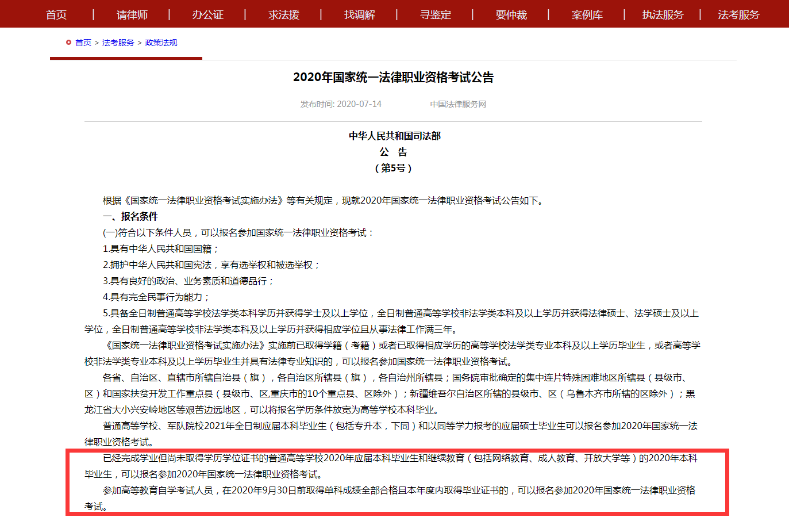Go to 请律师 in the top navigation
The height and width of the screenshot is (517, 789).
tap(132, 14)
